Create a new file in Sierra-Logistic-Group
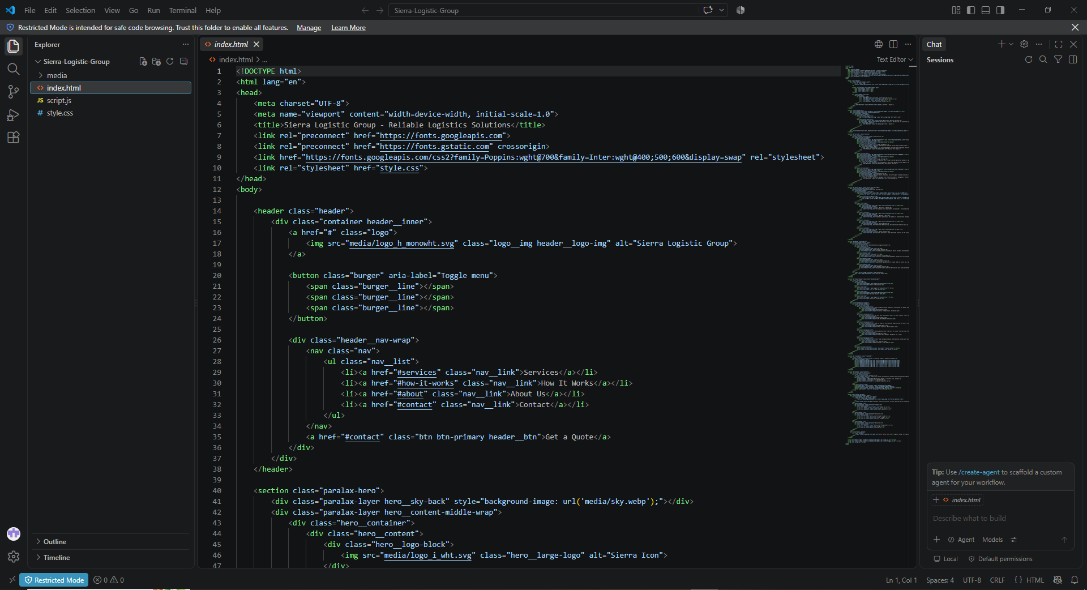 pos(143,61)
